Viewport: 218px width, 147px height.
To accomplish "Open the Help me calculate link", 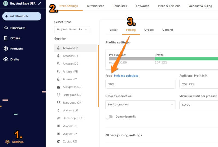I will (126, 76).
